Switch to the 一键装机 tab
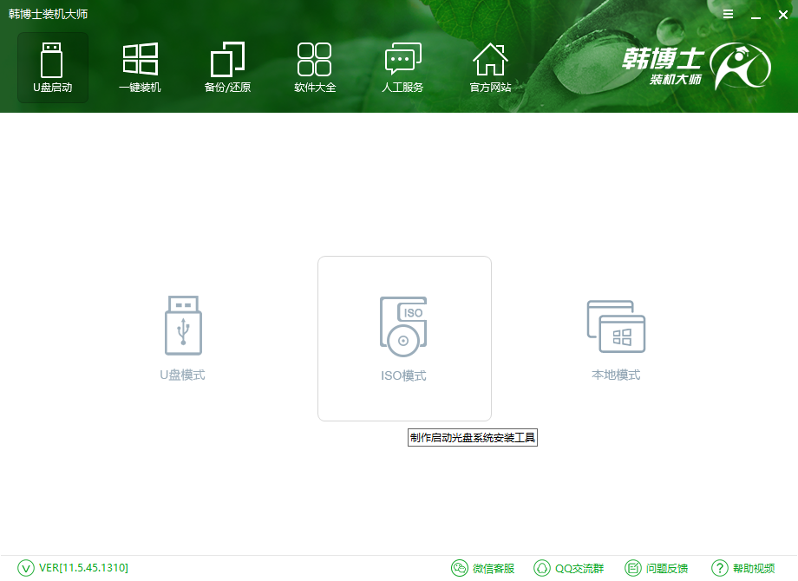This screenshot has width=798, height=581. click(x=140, y=68)
